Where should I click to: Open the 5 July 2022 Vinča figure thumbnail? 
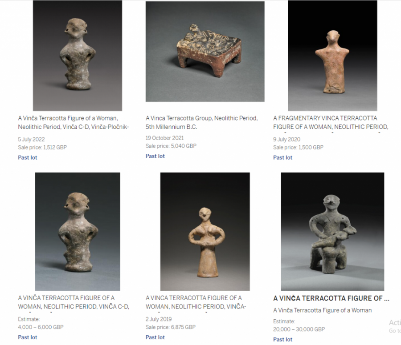click(x=78, y=56)
